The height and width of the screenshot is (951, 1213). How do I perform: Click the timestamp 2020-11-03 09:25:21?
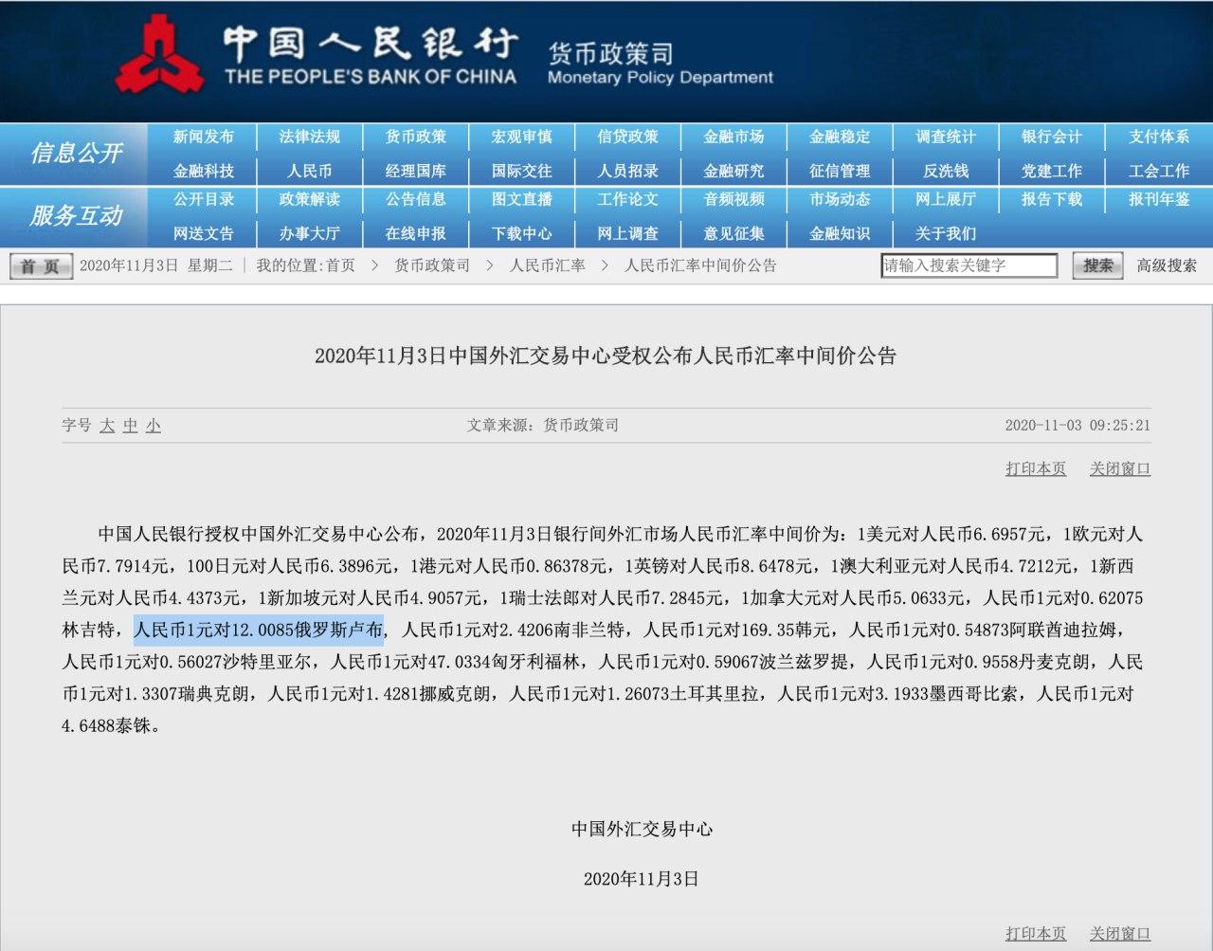[1077, 426]
